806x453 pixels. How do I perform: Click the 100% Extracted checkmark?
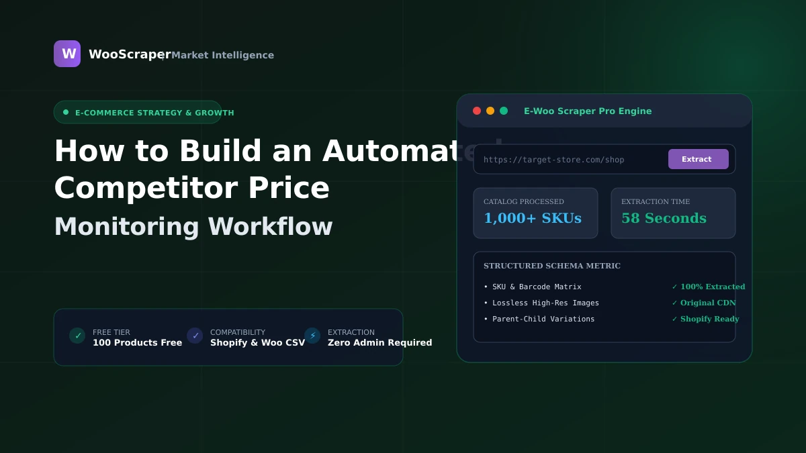point(674,287)
